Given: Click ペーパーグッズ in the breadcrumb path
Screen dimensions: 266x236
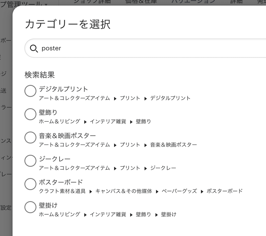Looking at the screenshot, I should point(179,191).
